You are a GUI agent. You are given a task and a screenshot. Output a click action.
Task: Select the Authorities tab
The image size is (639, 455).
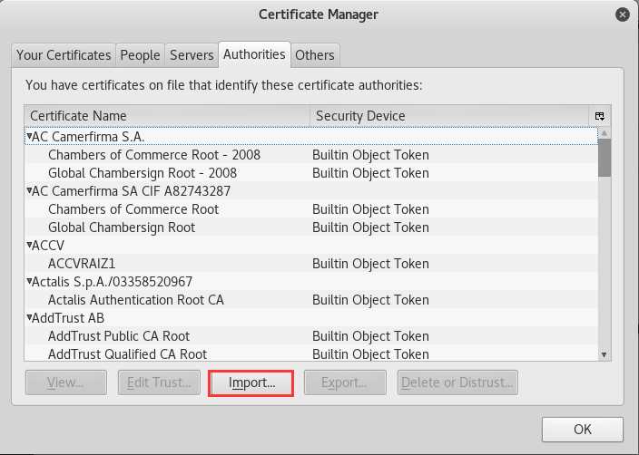254,54
